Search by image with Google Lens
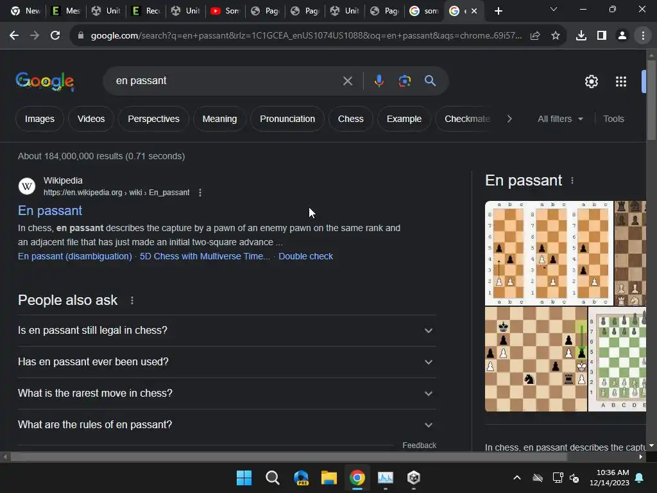This screenshot has height=493, width=657. (x=405, y=80)
